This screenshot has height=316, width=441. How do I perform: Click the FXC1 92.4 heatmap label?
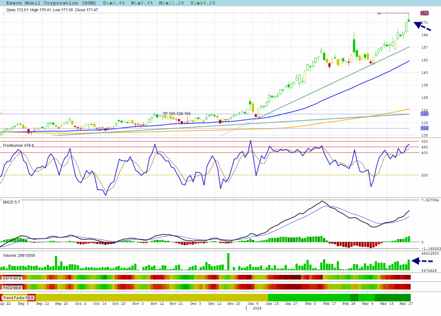(12, 278)
